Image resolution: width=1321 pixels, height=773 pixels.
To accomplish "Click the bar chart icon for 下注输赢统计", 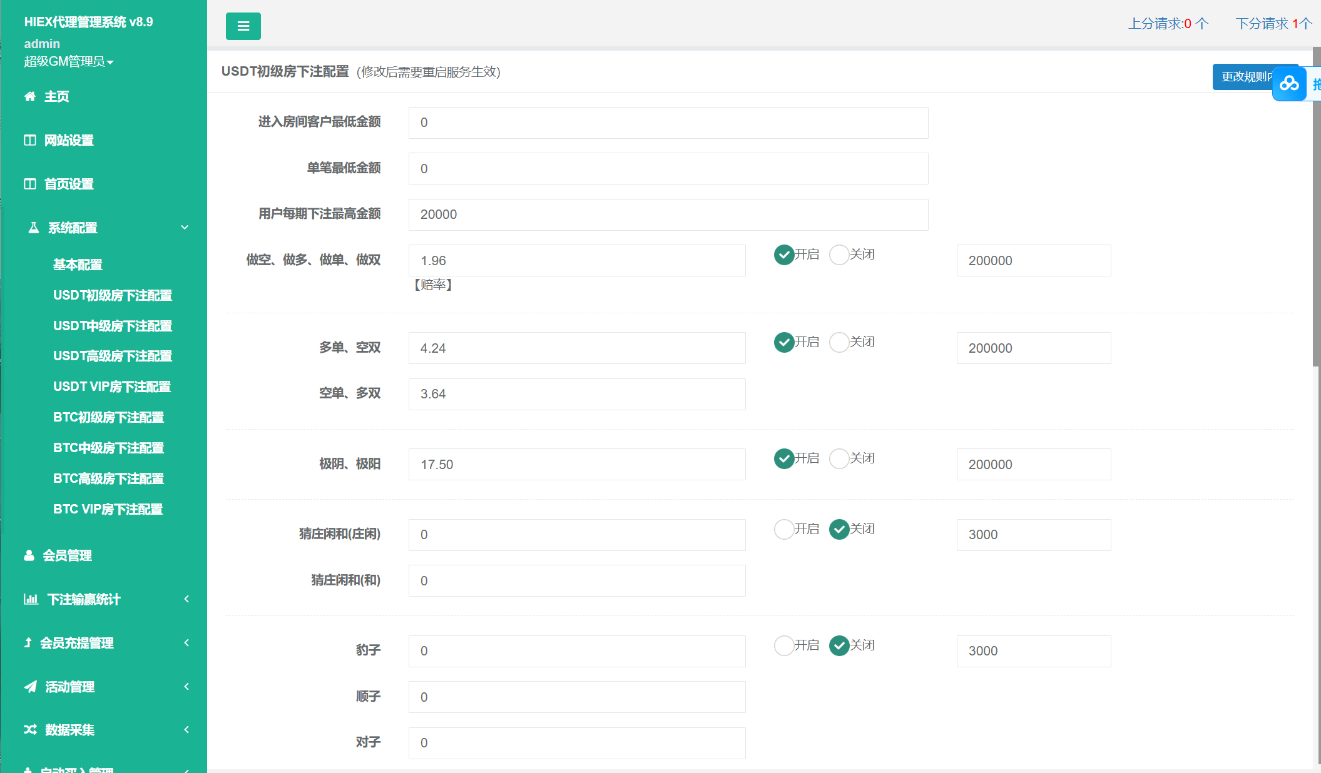I will pyautogui.click(x=31, y=599).
